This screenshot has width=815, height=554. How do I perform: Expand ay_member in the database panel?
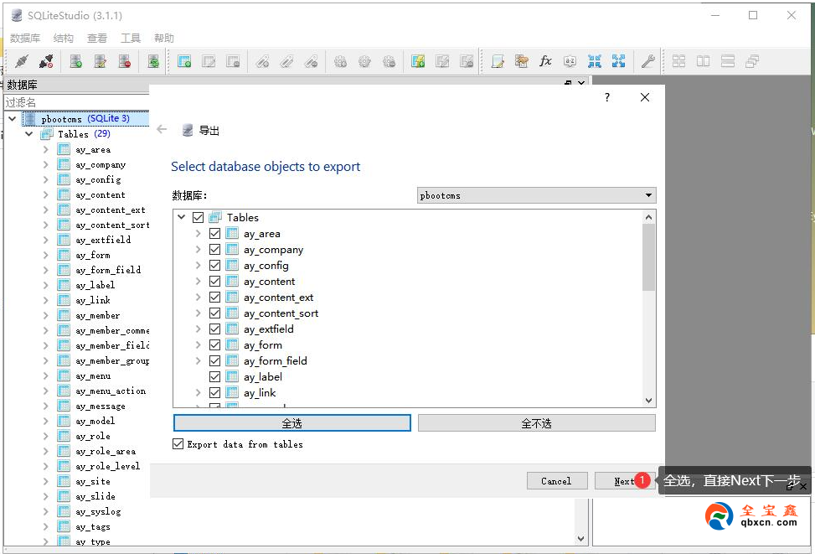coord(46,315)
